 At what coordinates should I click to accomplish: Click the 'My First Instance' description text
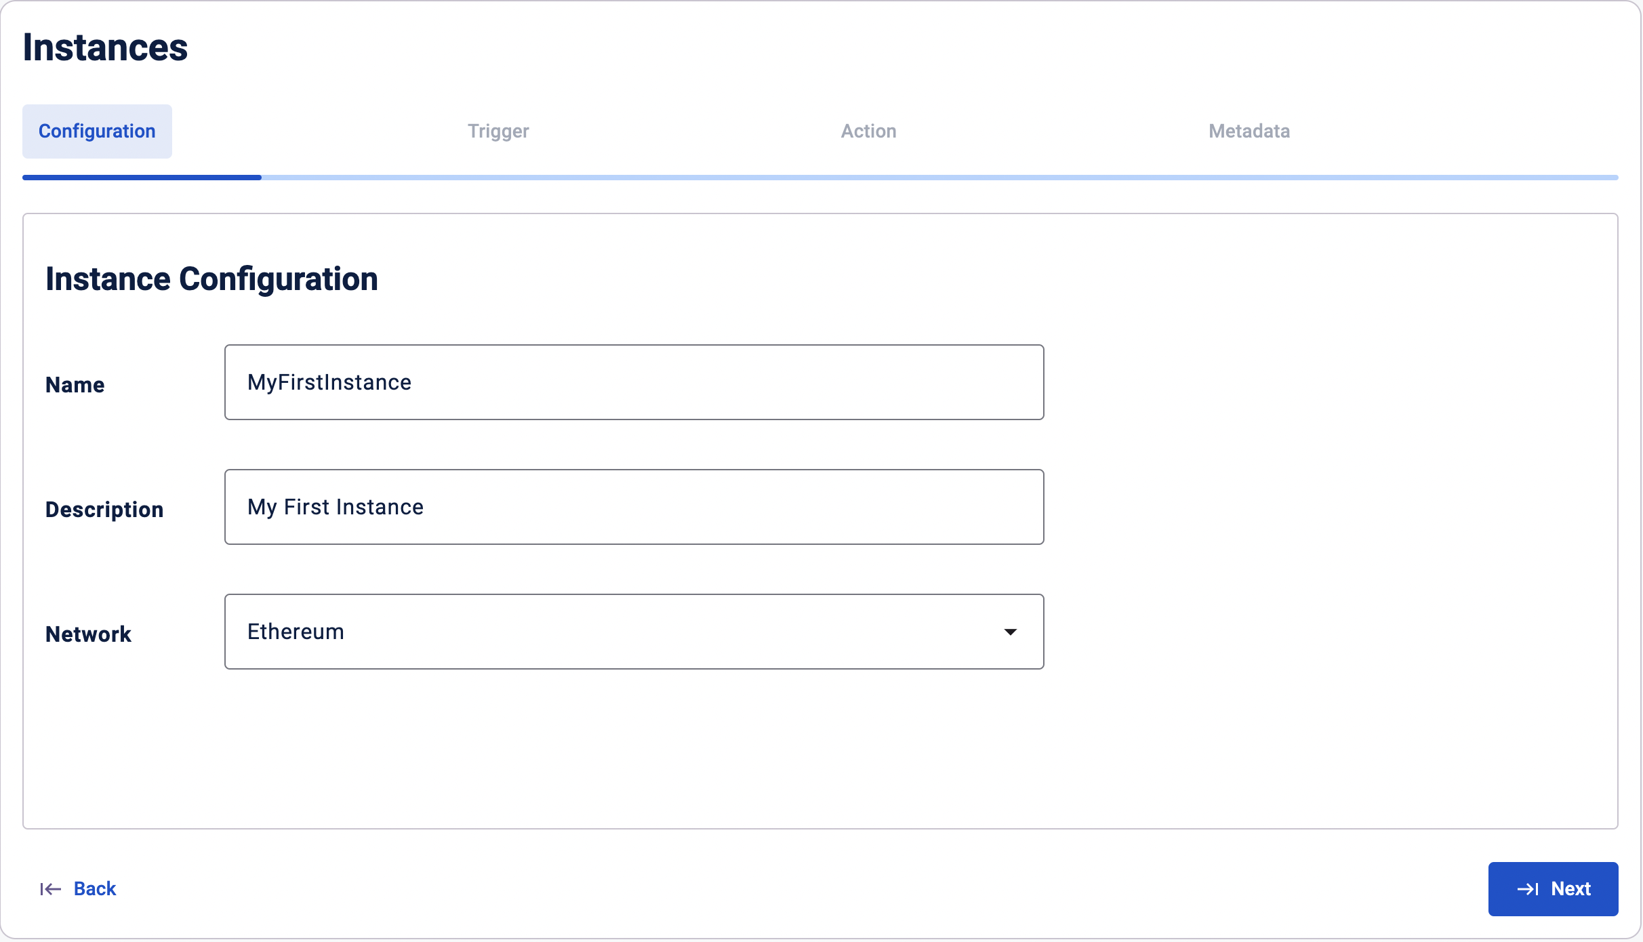click(336, 507)
